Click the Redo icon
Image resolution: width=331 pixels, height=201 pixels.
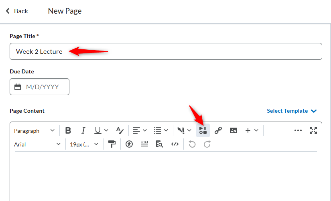point(207,144)
